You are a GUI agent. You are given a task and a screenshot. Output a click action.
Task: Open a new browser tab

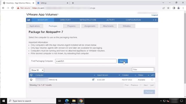point(73,3)
